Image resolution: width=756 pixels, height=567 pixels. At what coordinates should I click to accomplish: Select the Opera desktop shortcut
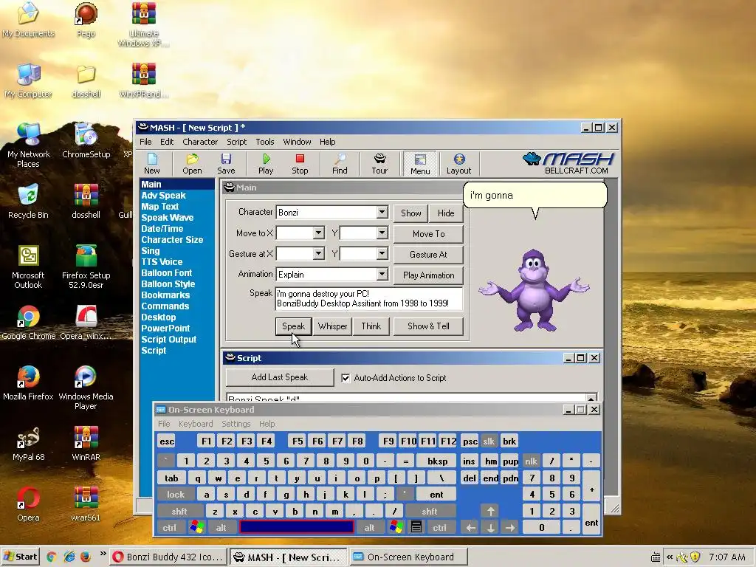[28, 504]
